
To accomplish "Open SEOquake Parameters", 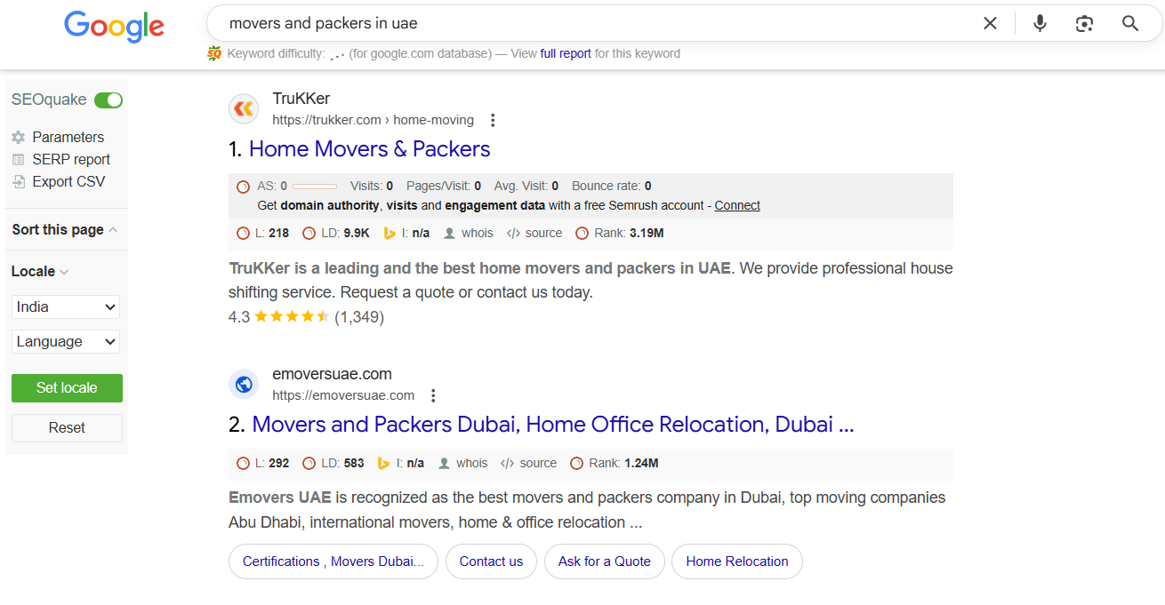I will pyautogui.click(x=68, y=137).
